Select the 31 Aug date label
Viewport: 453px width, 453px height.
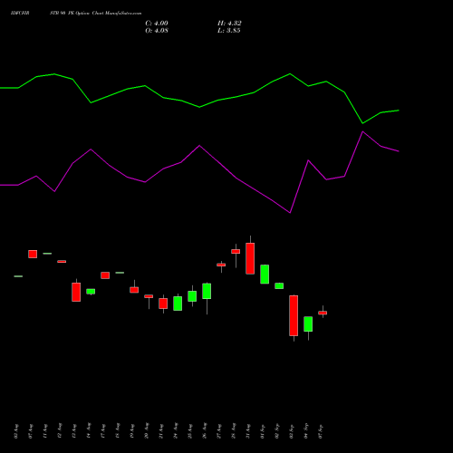[x=248, y=431]
